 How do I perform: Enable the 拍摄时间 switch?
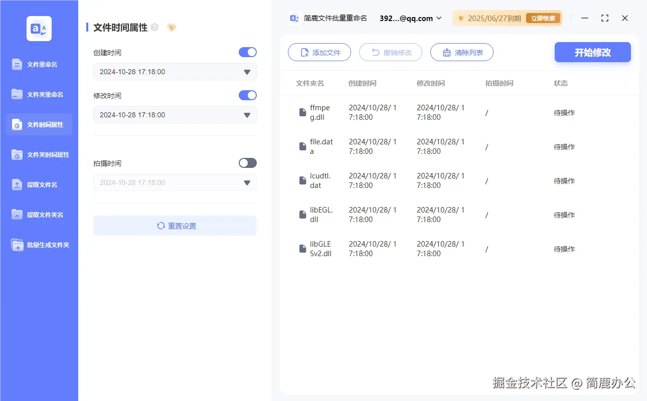(x=247, y=163)
